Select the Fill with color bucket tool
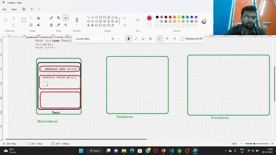 pos(59,18)
